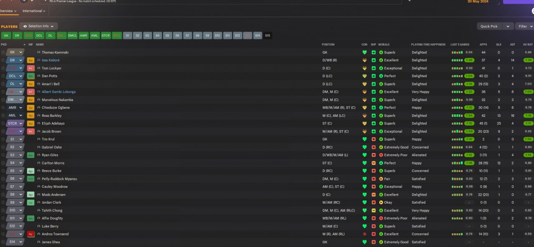534x247 pixels.
Task: Tick the selection circle for Marvelous Nakamba
Action: (3, 100)
